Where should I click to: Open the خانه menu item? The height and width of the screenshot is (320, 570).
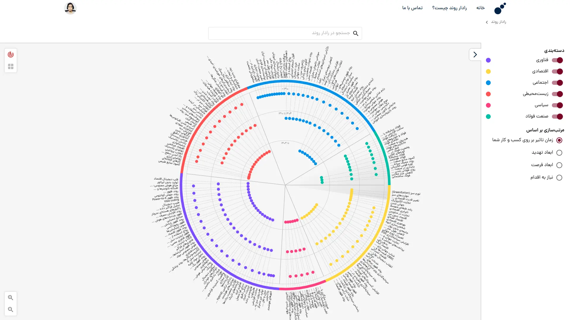pyautogui.click(x=480, y=8)
